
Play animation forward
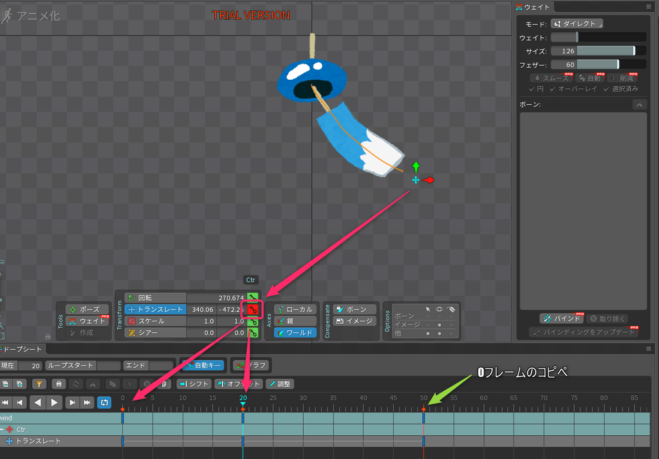click(x=54, y=403)
